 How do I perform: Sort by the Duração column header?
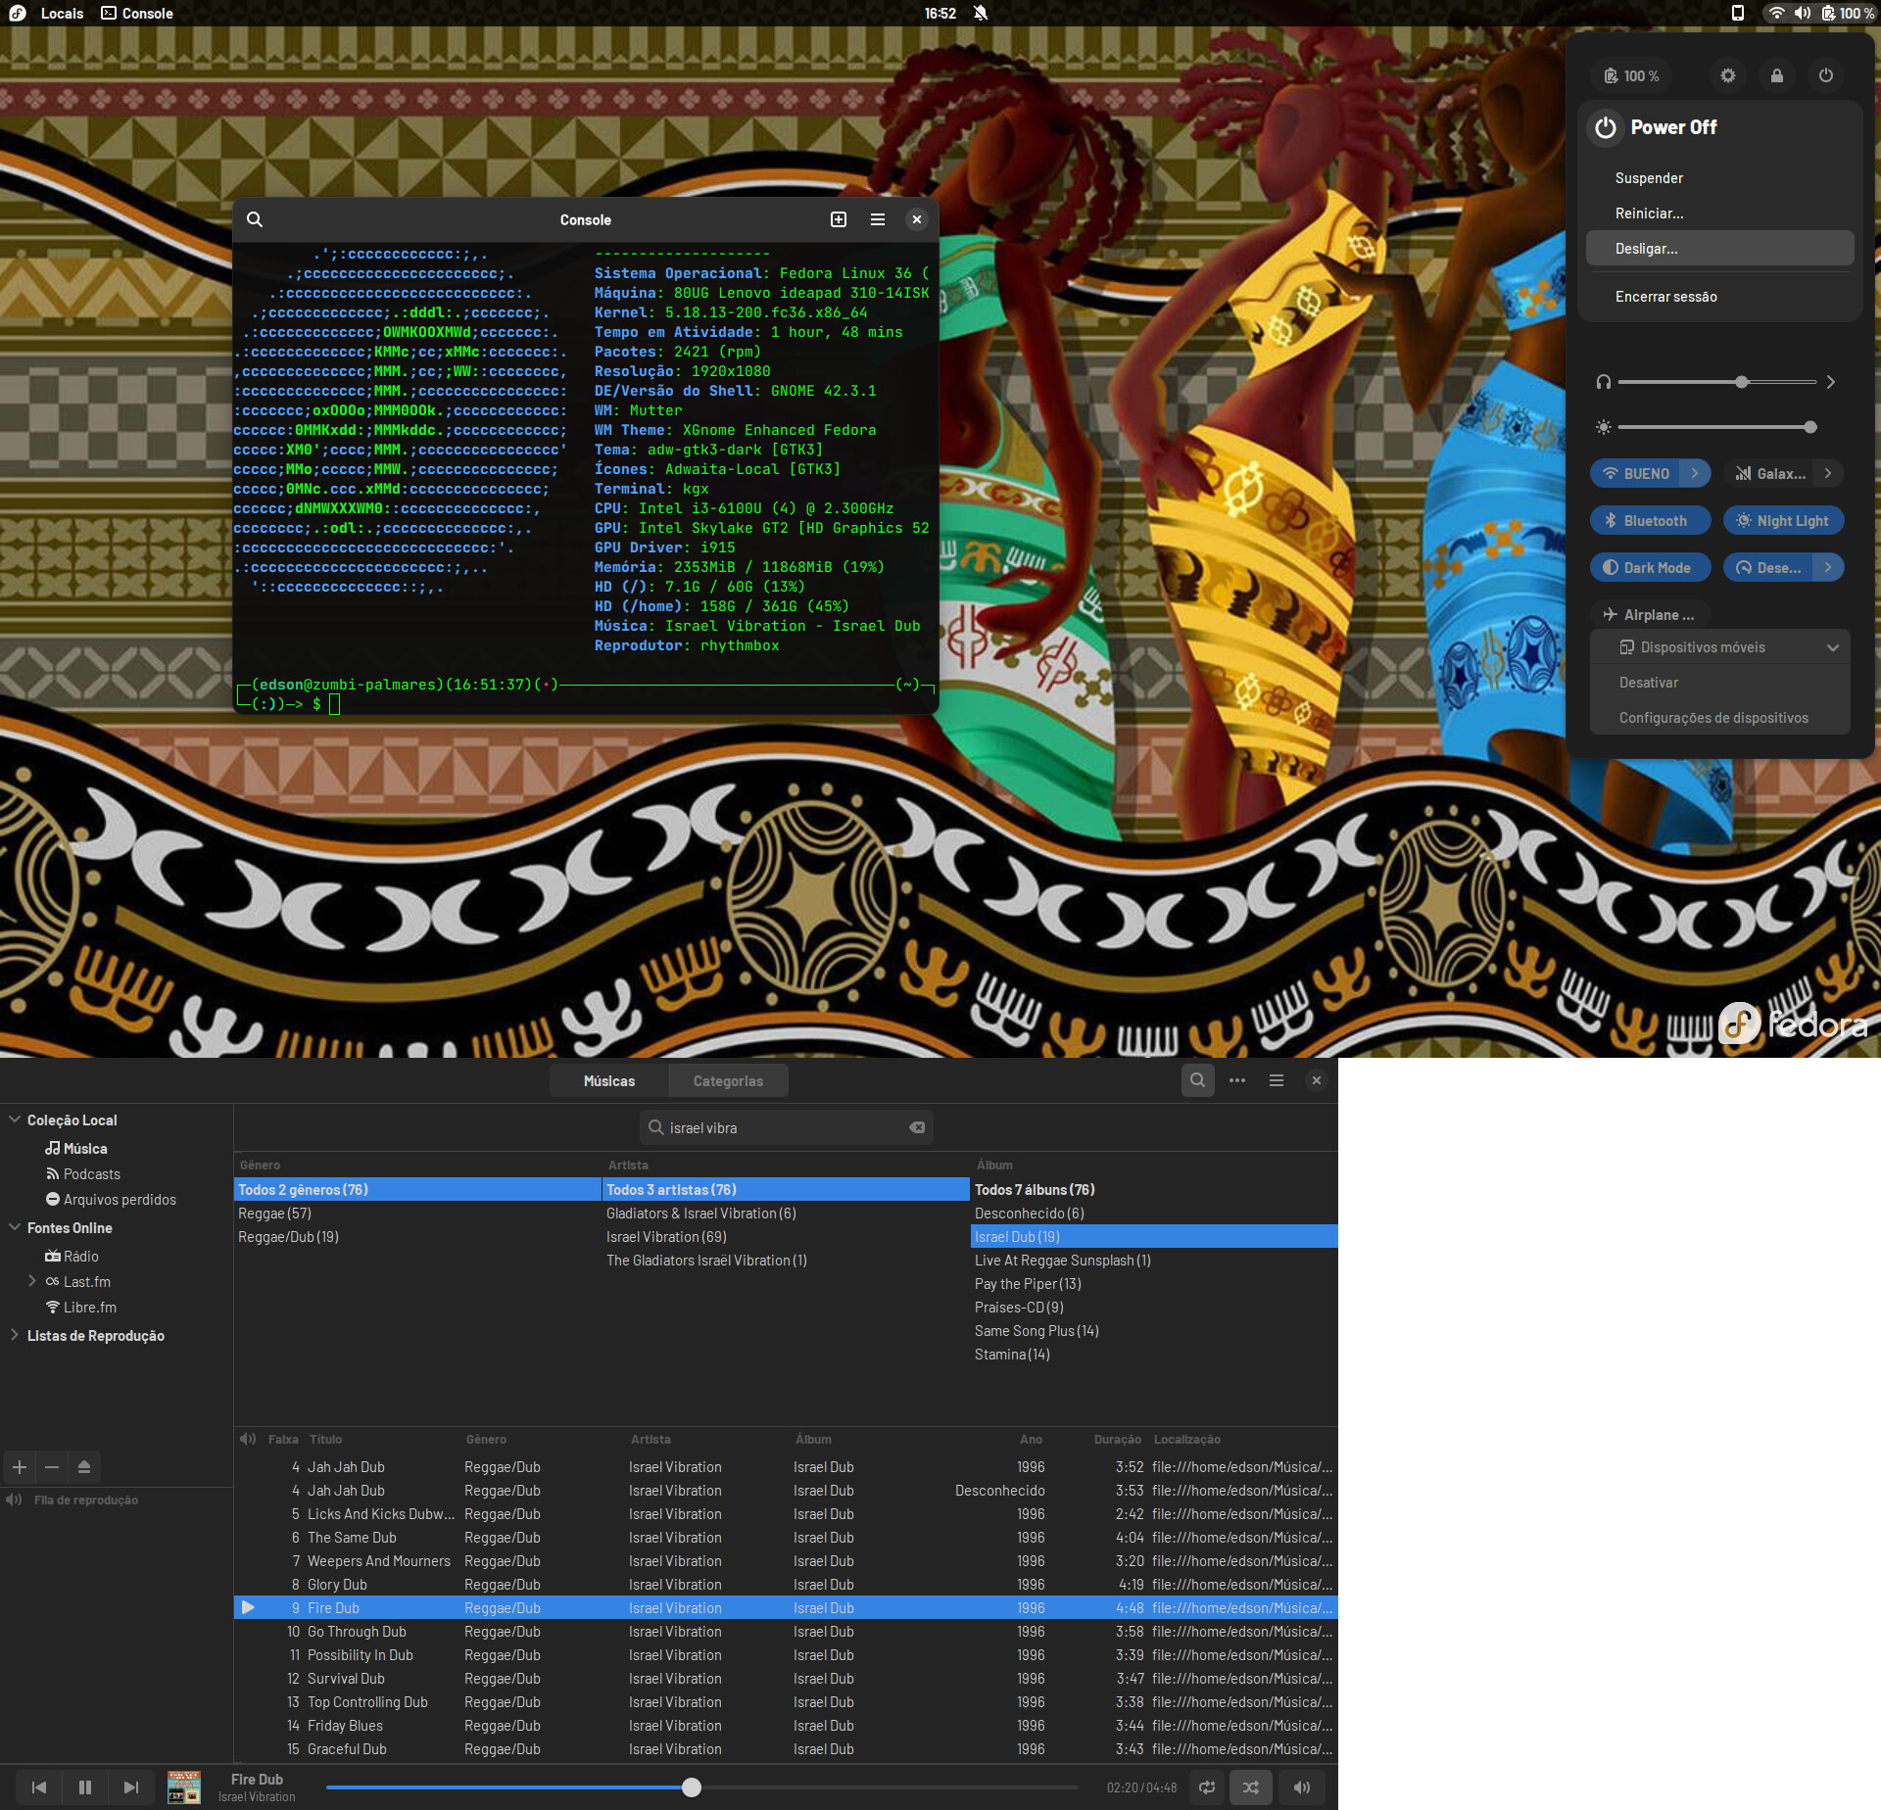click(1117, 1439)
